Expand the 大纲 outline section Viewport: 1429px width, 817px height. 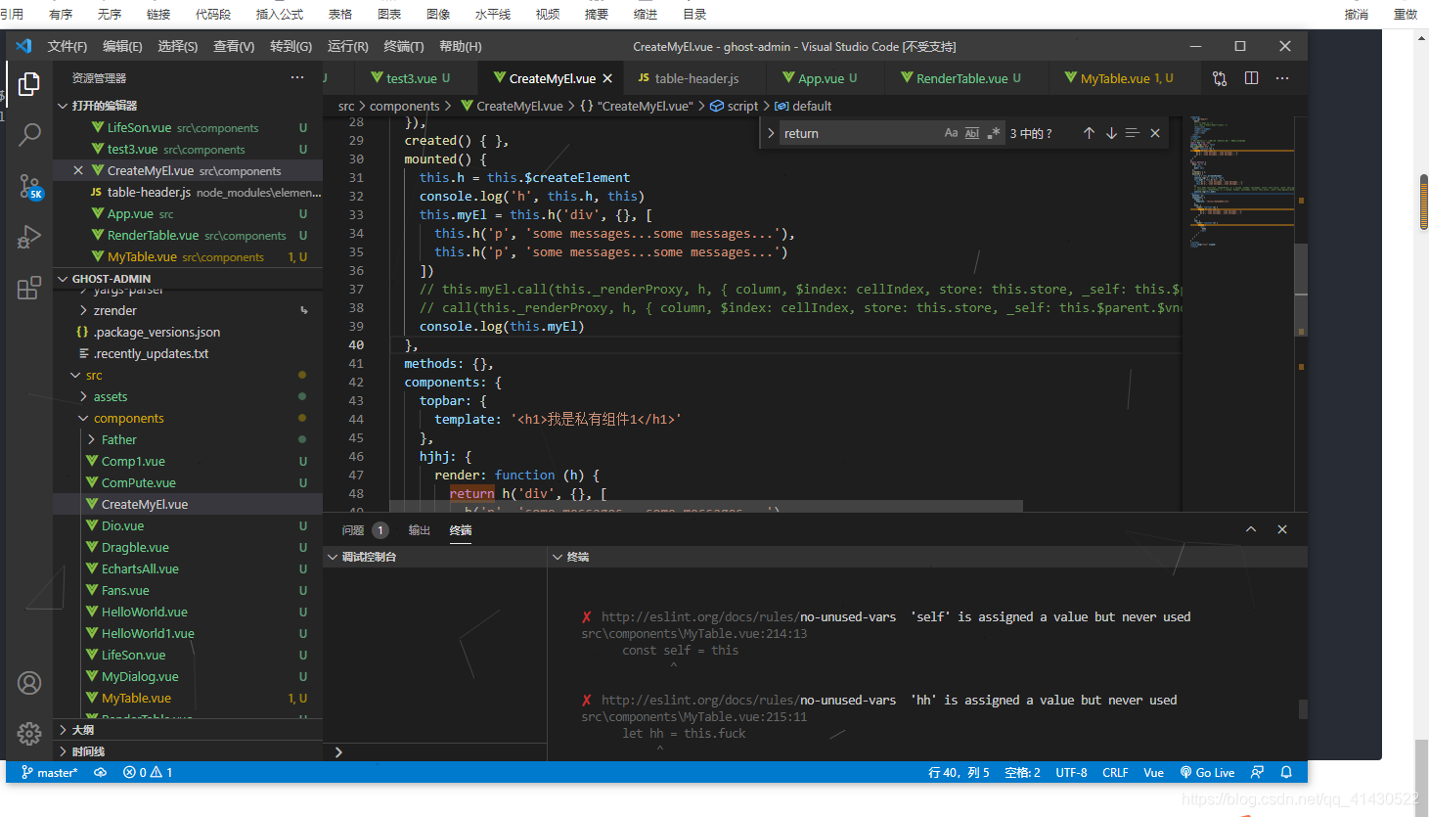[188, 730]
